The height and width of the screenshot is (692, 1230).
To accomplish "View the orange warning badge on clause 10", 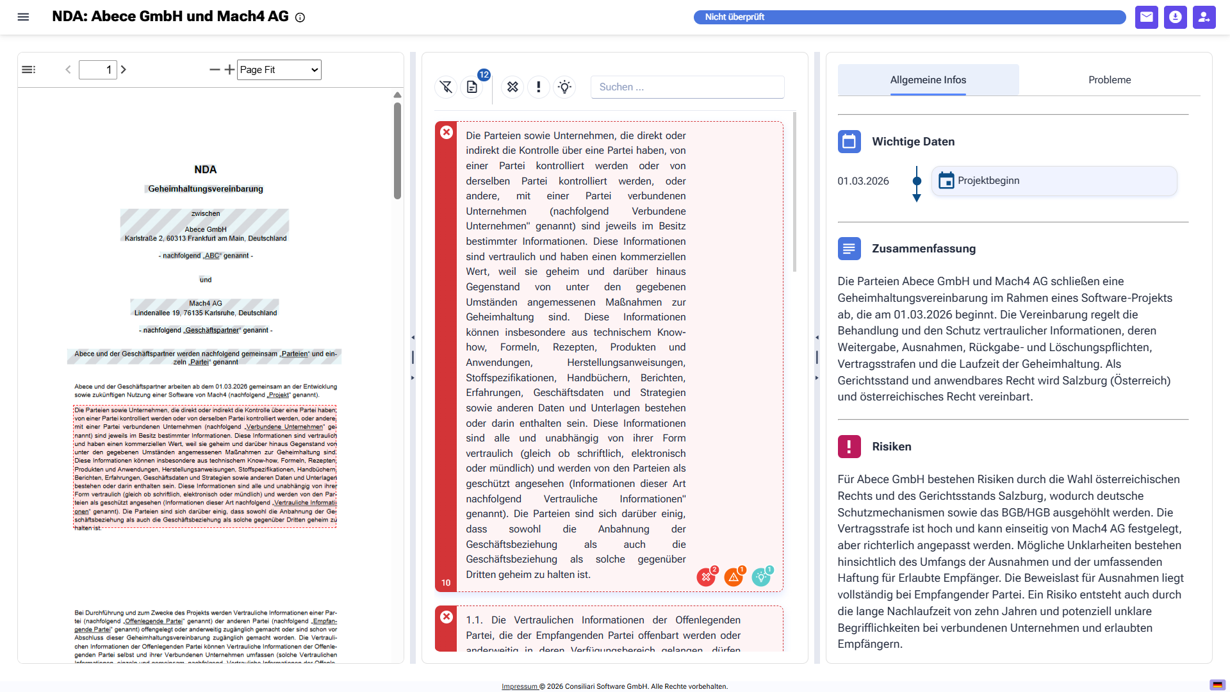I will click(734, 576).
